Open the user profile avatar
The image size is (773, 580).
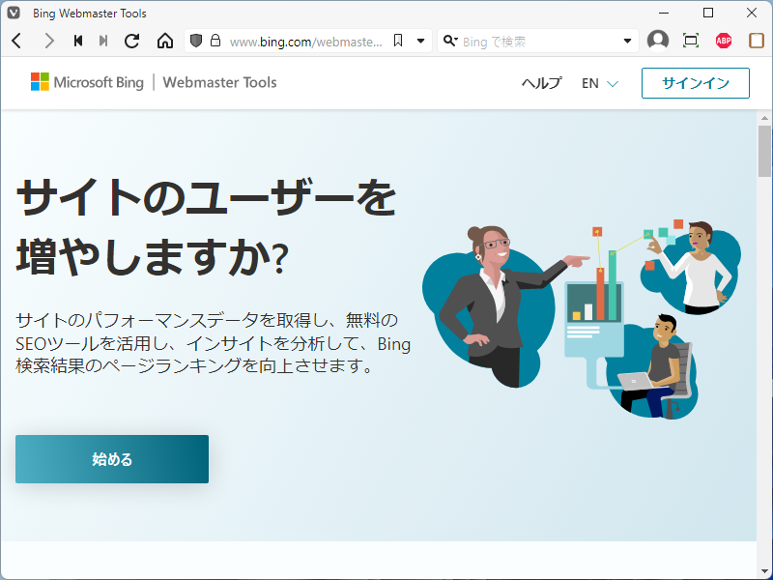(x=658, y=41)
